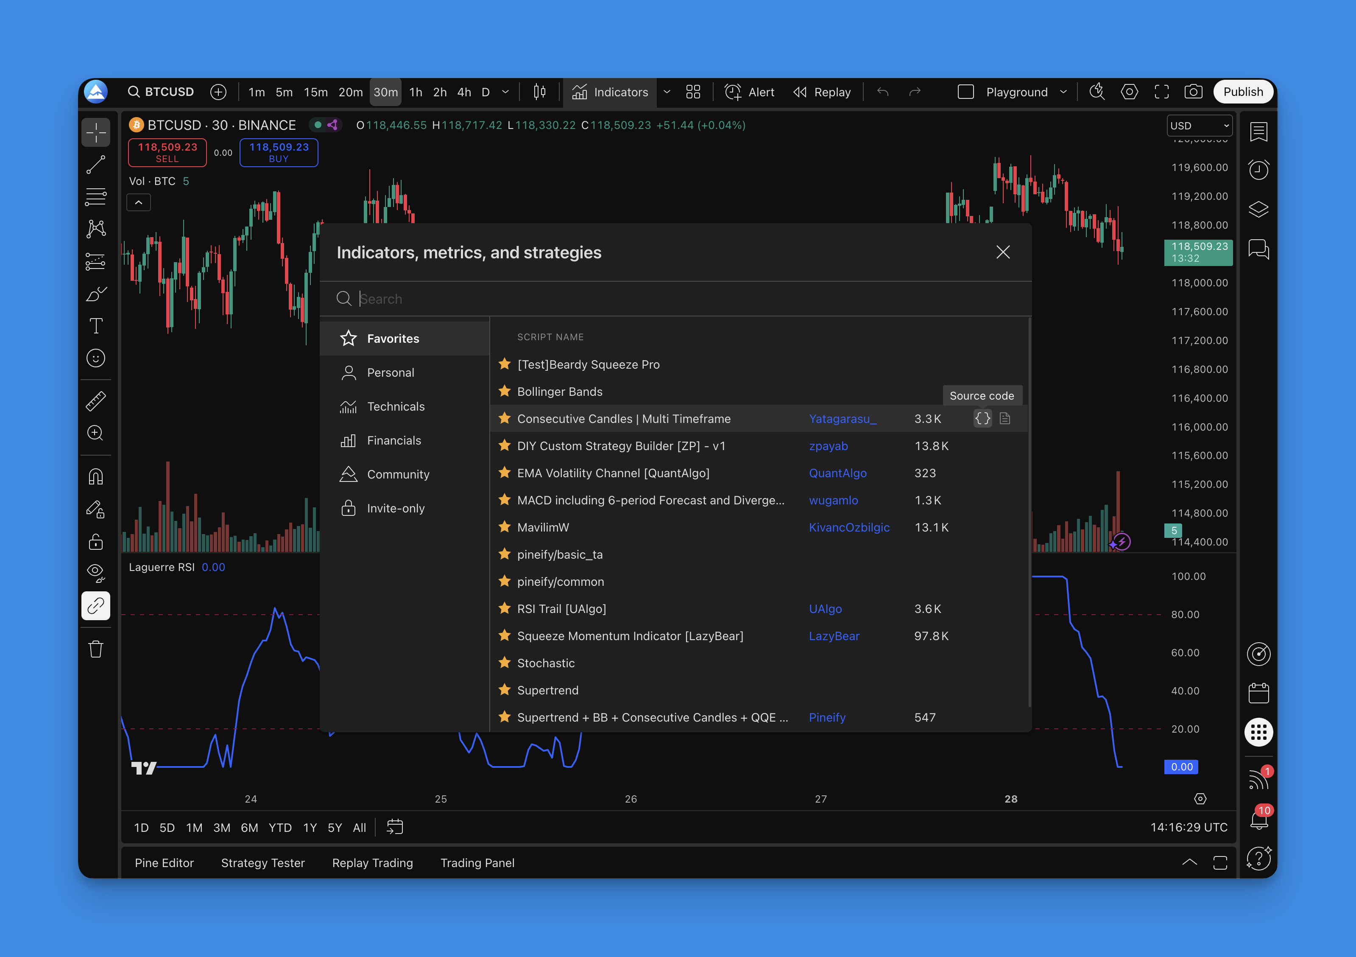The height and width of the screenshot is (957, 1356).
Task: Expand the bottom panel chevron
Action: coord(1189,862)
